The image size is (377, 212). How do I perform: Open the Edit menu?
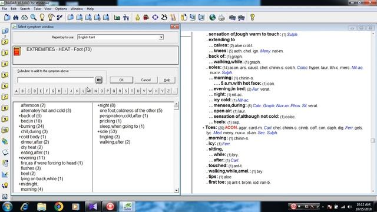[14, 9]
